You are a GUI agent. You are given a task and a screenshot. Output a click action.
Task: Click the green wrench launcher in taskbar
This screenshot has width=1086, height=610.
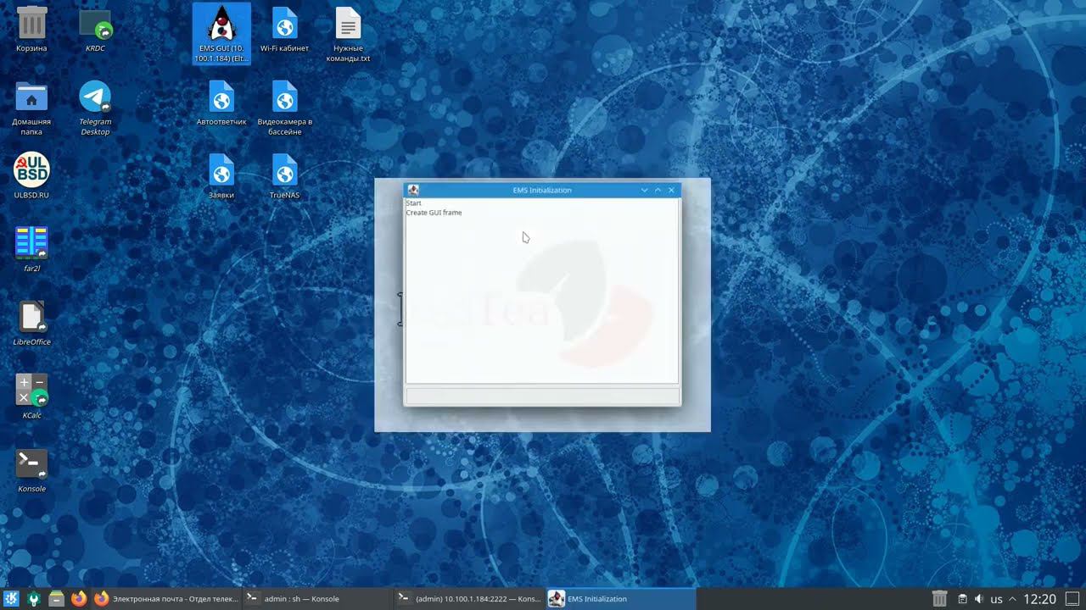click(33, 599)
